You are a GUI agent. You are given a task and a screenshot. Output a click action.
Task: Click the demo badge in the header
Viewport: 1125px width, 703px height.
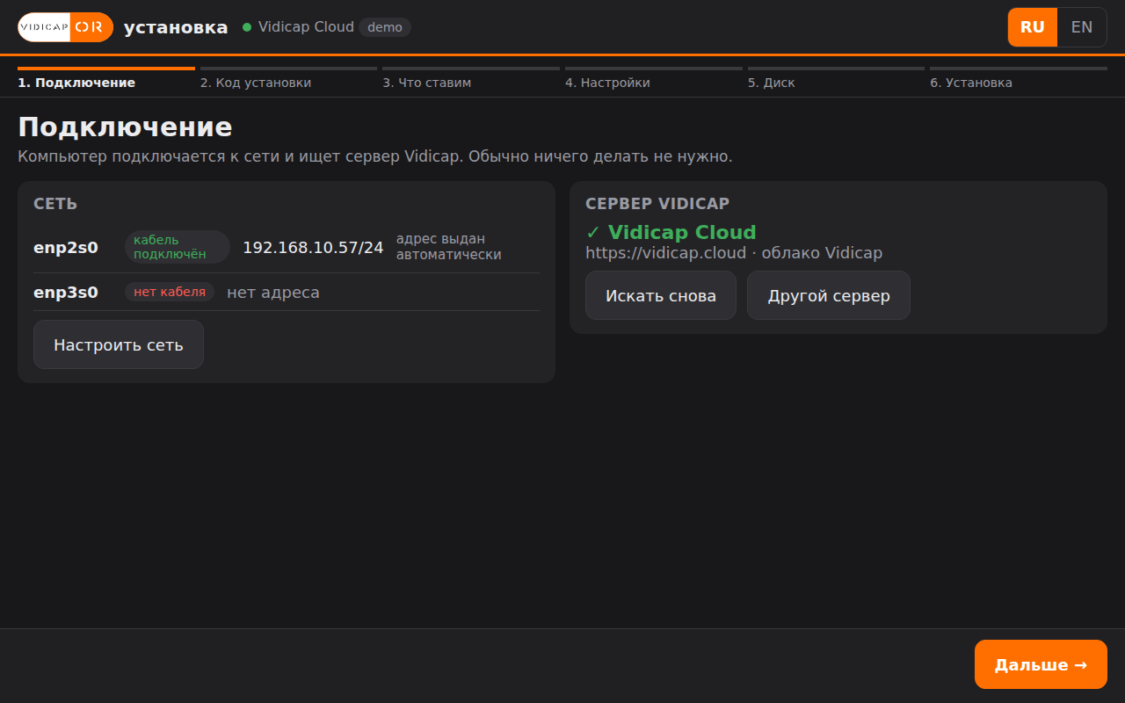tap(385, 27)
